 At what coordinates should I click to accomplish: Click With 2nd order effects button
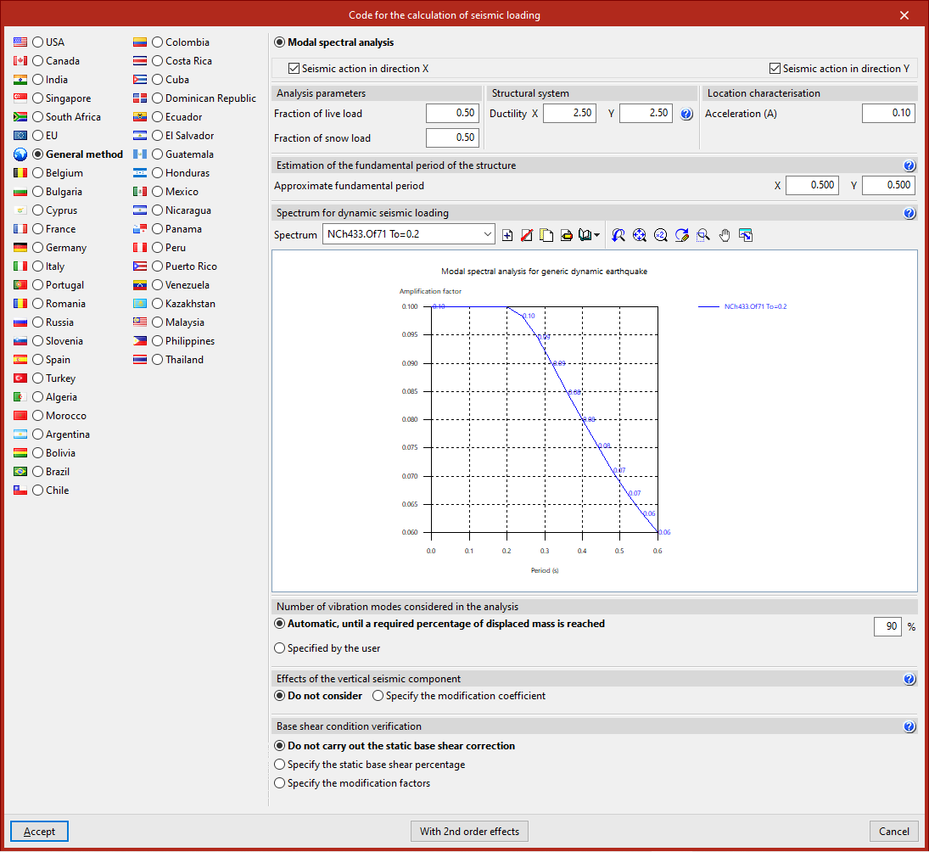(469, 832)
